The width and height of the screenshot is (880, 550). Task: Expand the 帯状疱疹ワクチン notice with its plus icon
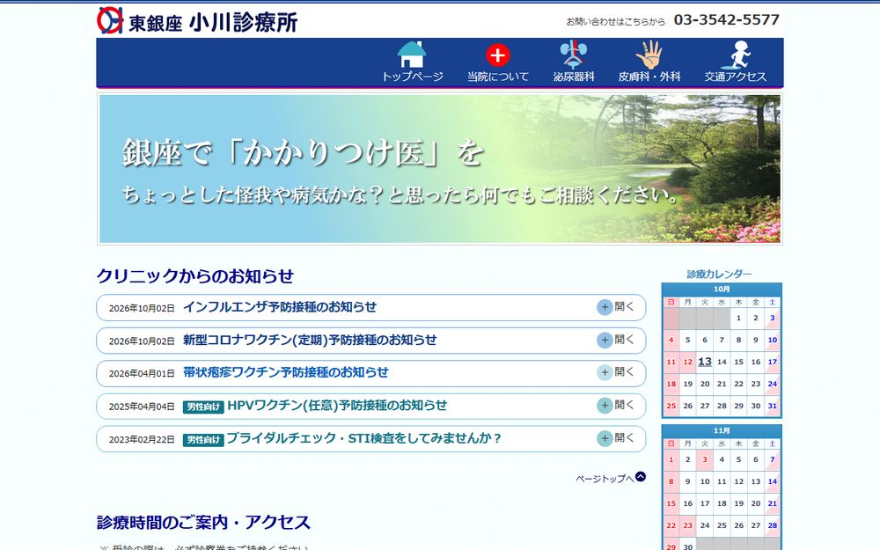click(x=605, y=372)
